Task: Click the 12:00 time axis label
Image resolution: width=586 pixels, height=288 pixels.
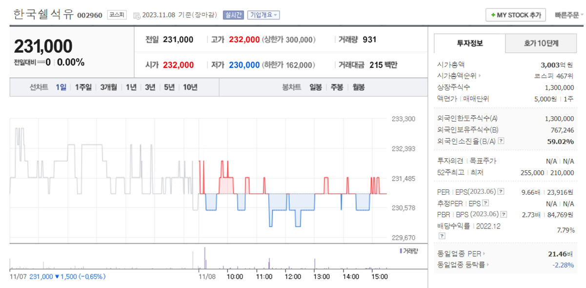Action: [293, 276]
